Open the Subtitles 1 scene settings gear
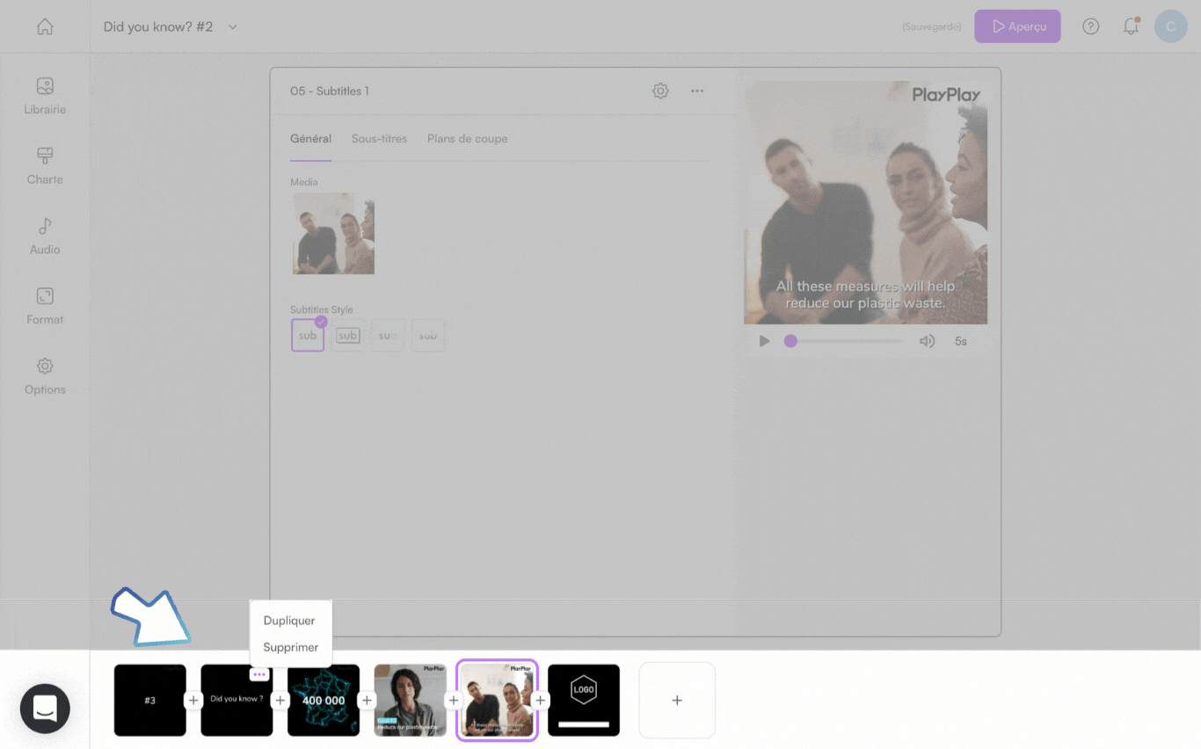This screenshot has height=749, width=1201. pos(660,91)
